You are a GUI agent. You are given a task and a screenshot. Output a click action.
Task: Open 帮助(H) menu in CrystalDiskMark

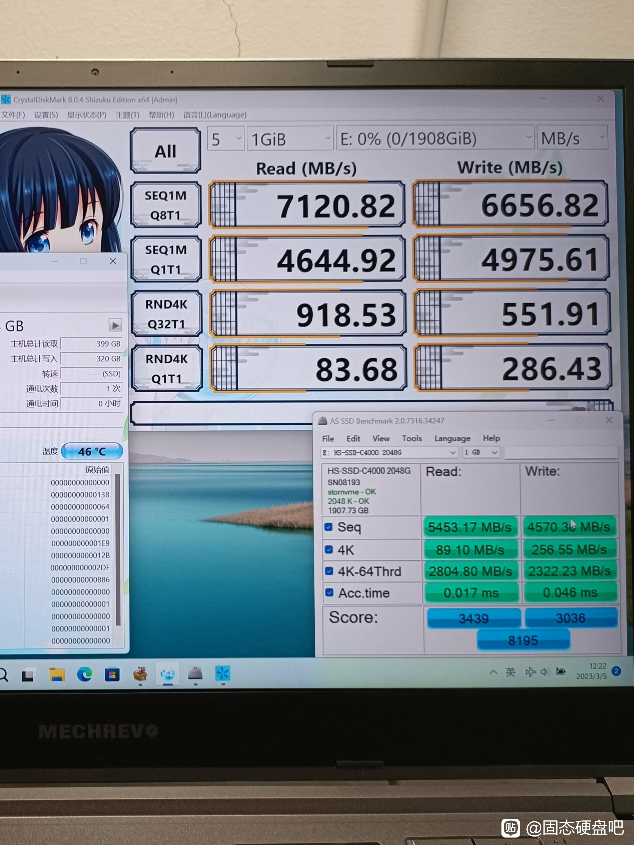(161, 115)
